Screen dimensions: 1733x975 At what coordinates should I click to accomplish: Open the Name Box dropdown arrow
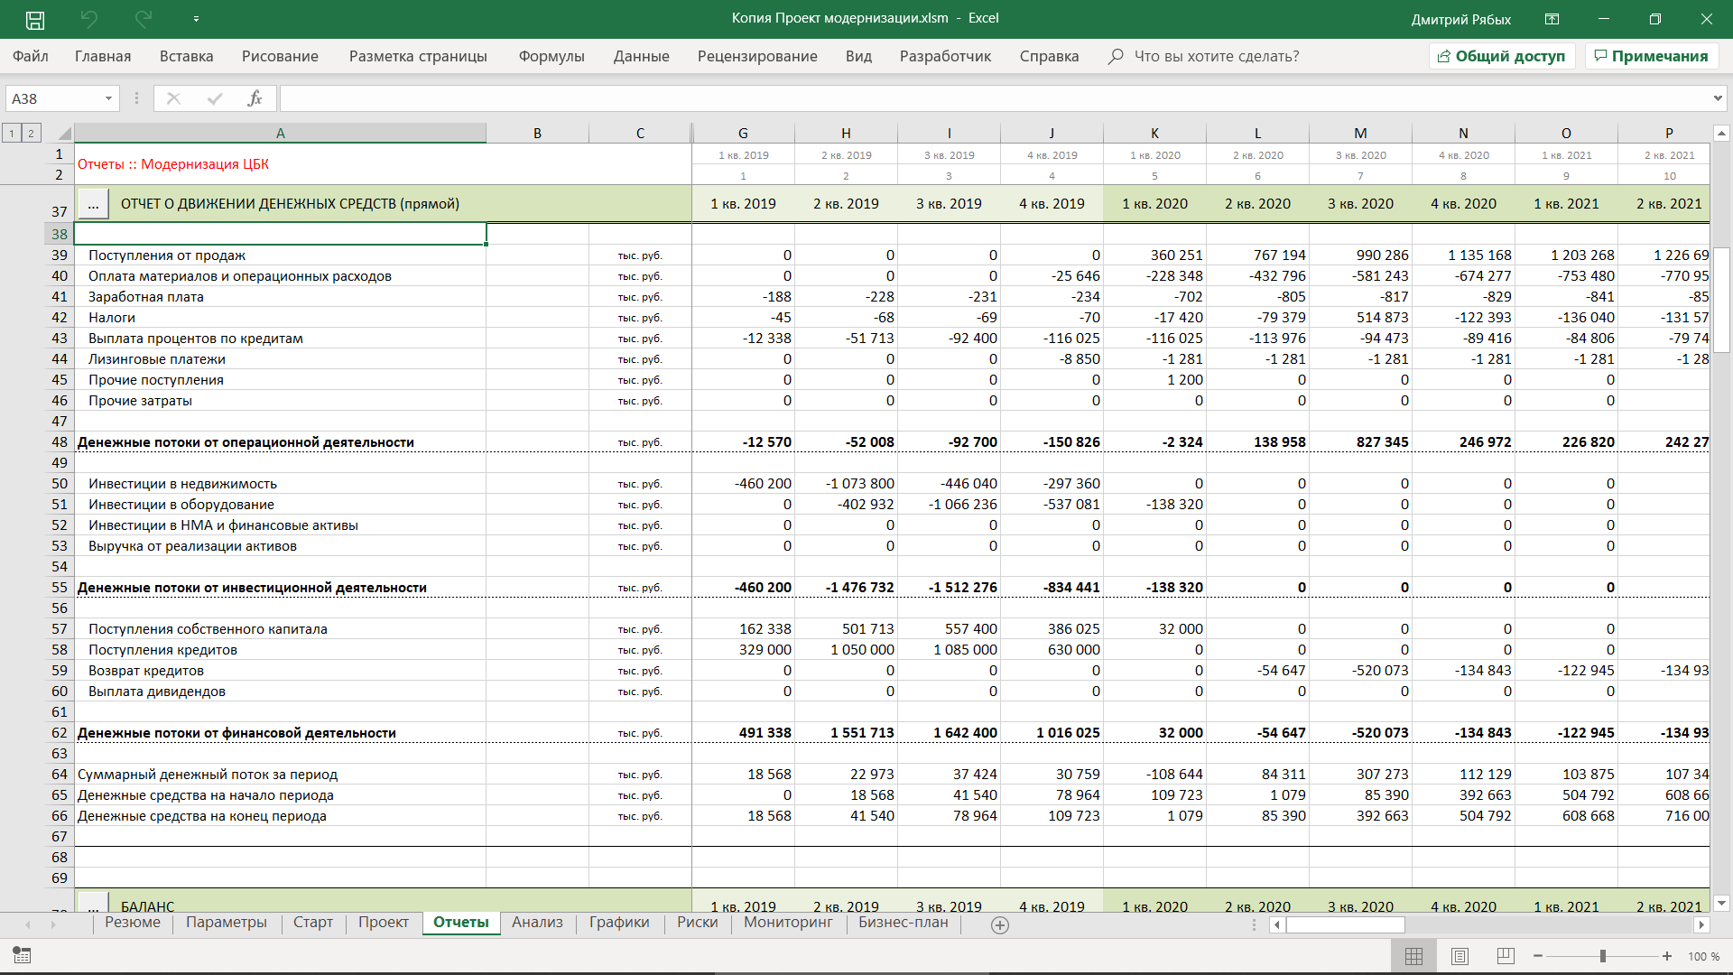pos(108,98)
